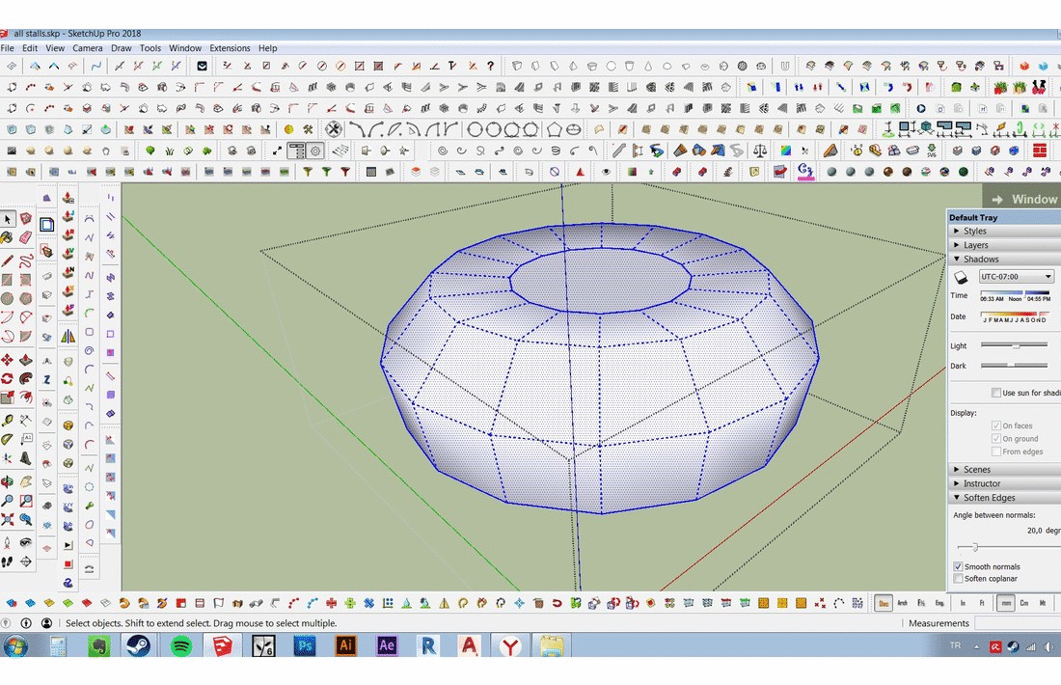
Task: Click the pentagon polygon shape icon
Action: click(555, 129)
